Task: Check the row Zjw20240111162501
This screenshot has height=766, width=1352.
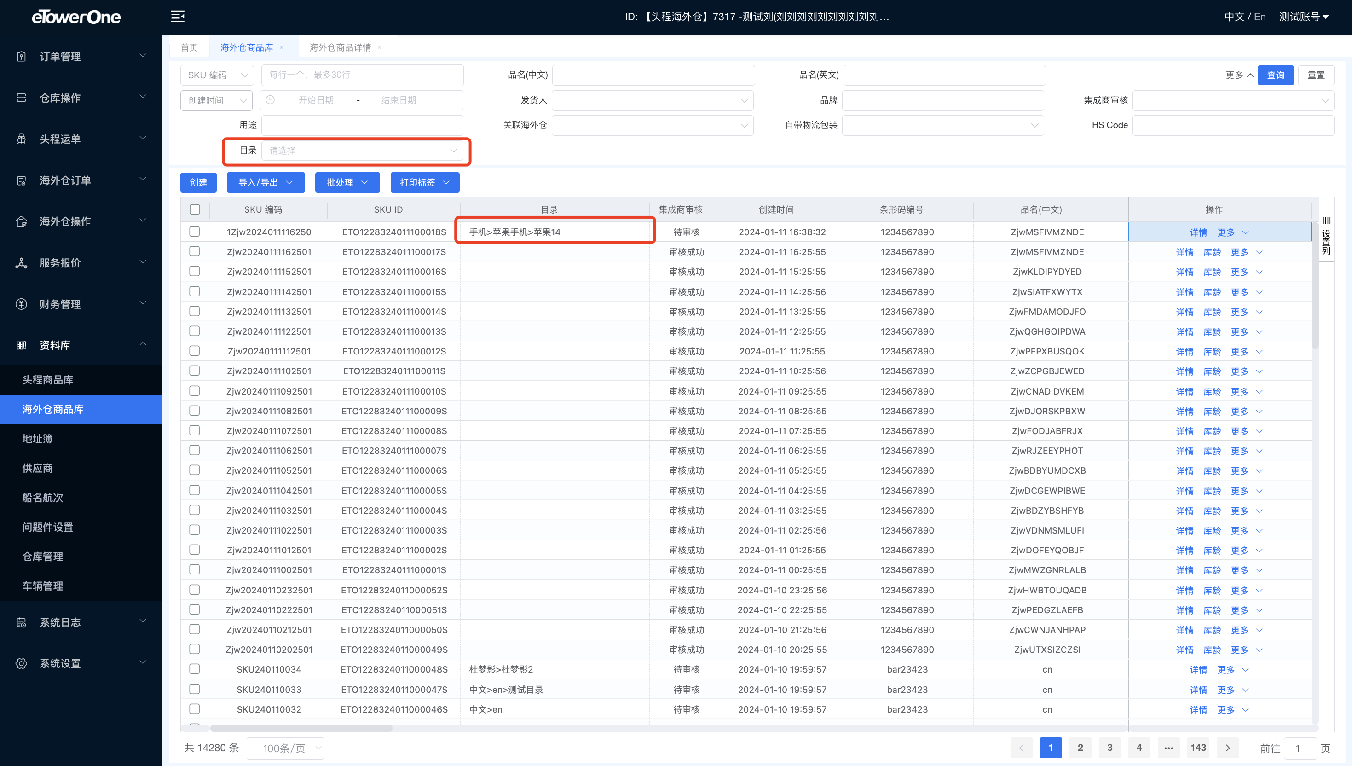Action: [x=195, y=251]
